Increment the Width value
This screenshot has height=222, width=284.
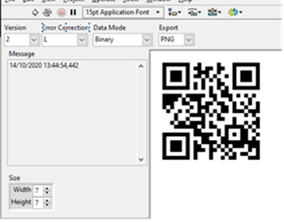click(47, 188)
